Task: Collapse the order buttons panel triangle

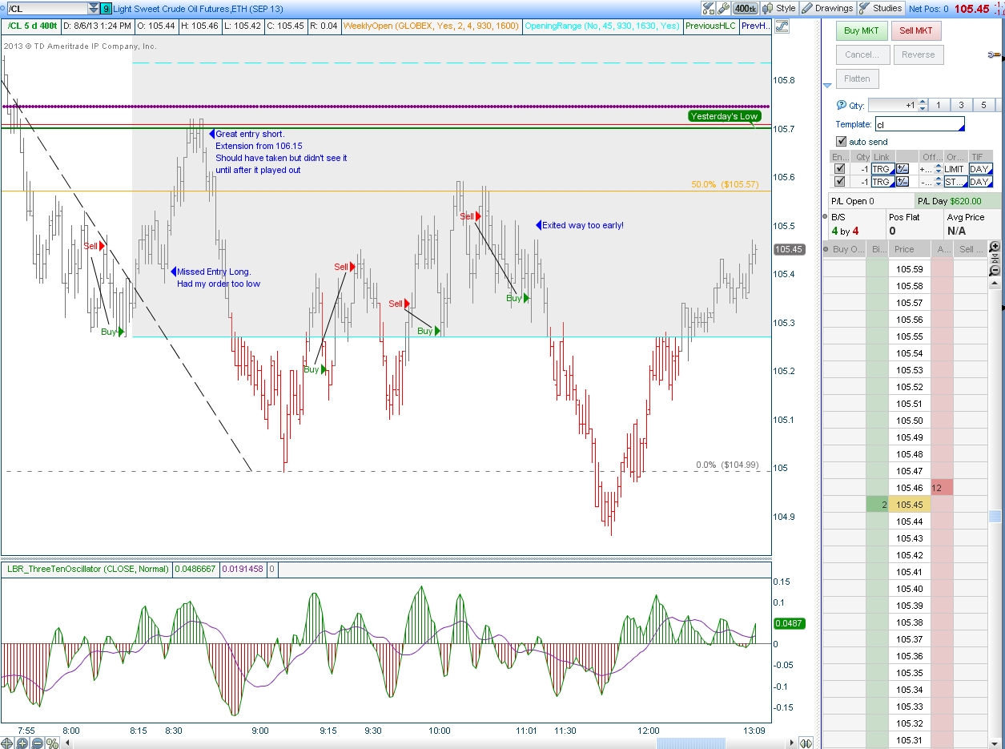Action: pos(827,86)
